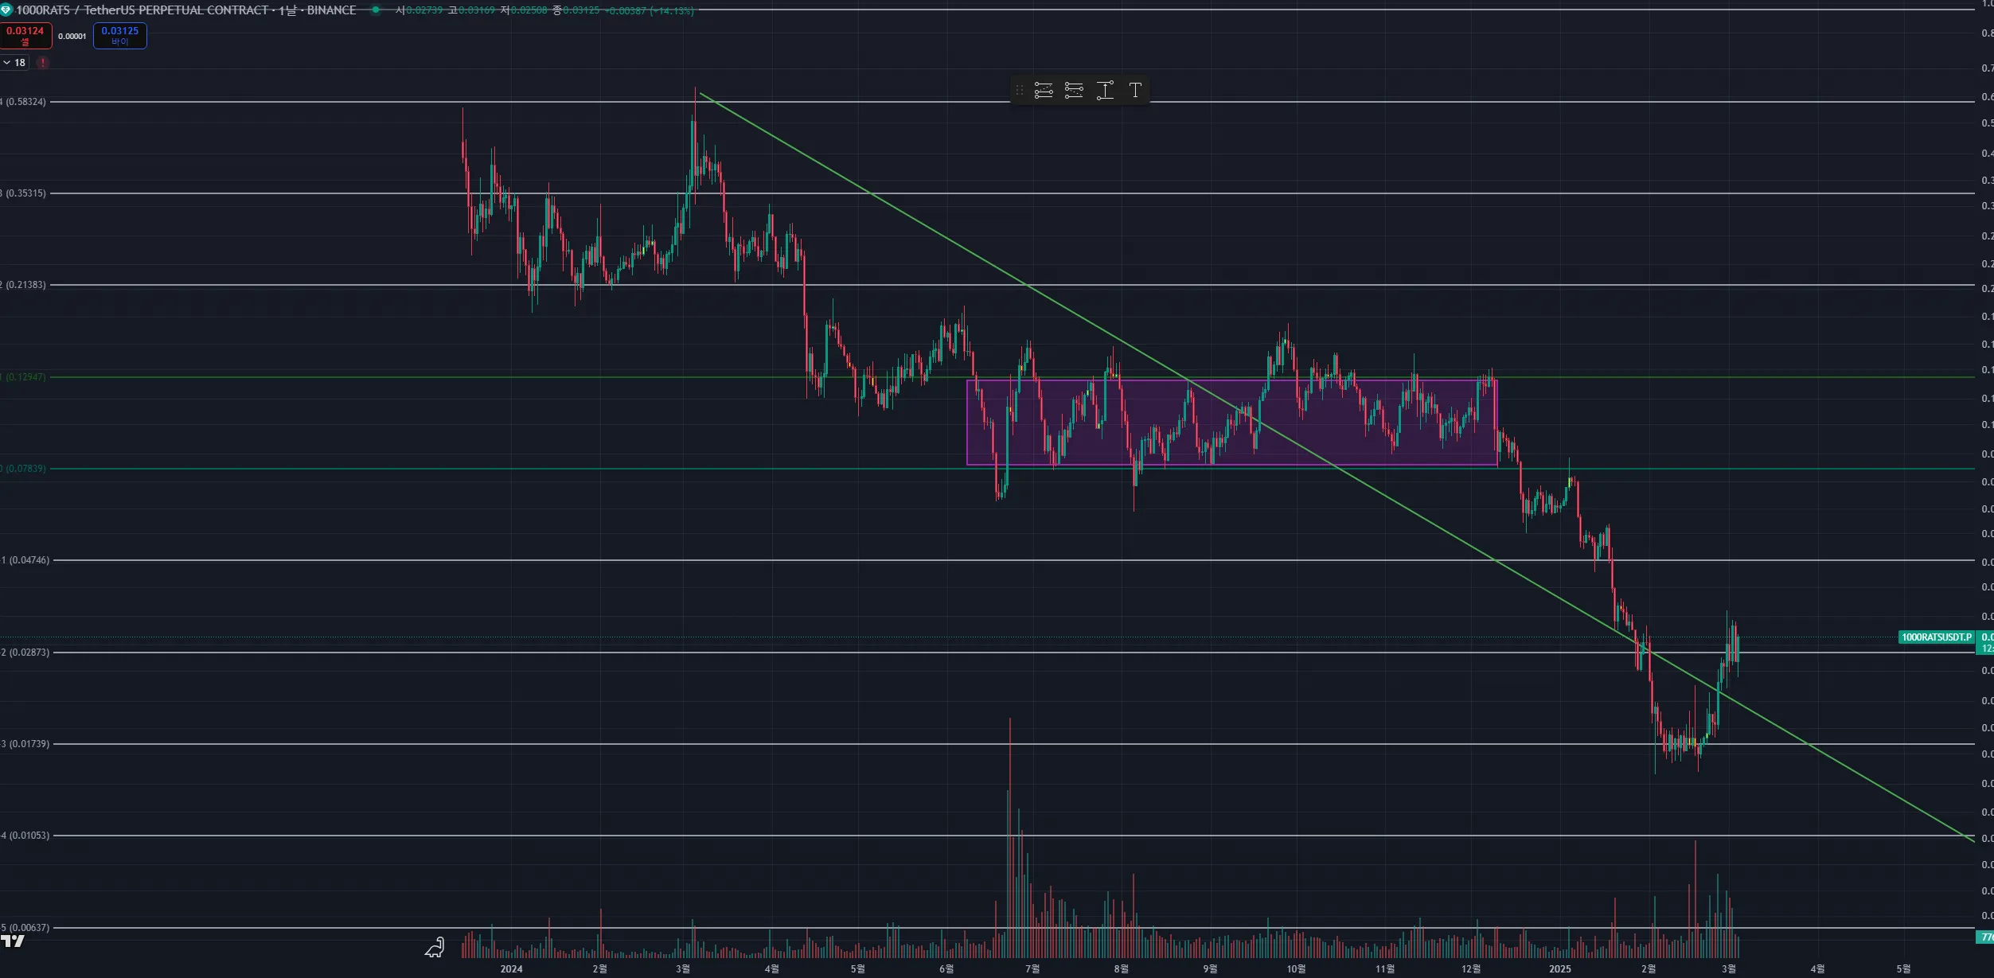1994x978 pixels.
Task: Click the 0.58324 Fib level label
Action: [24, 102]
